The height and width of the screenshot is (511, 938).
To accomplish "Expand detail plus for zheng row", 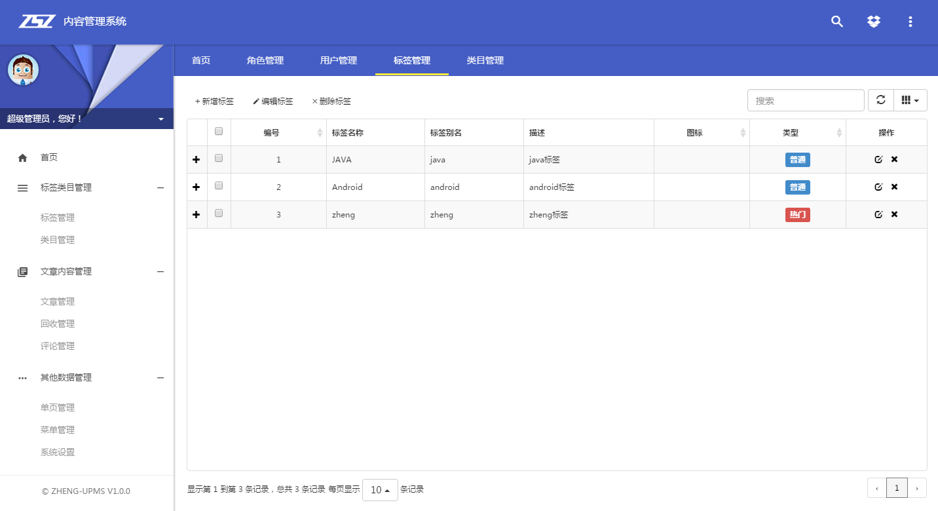I will (196, 215).
